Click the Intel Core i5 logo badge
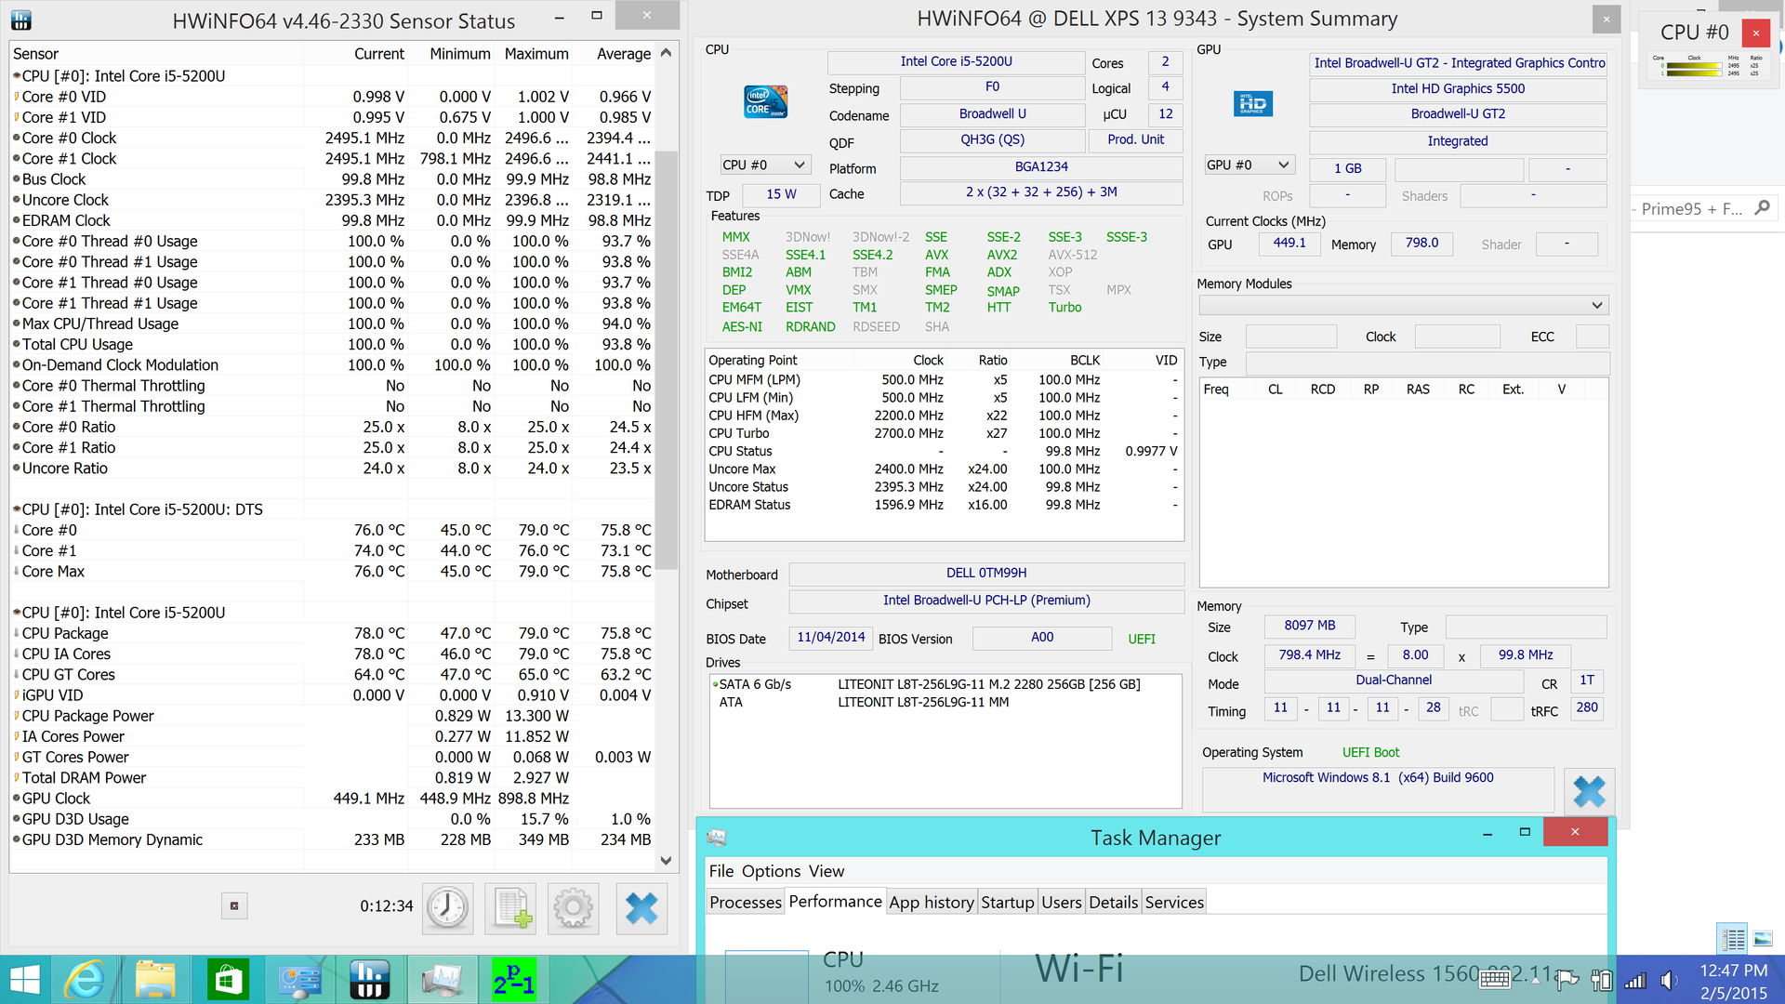This screenshot has width=1785, height=1004. point(765,102)
